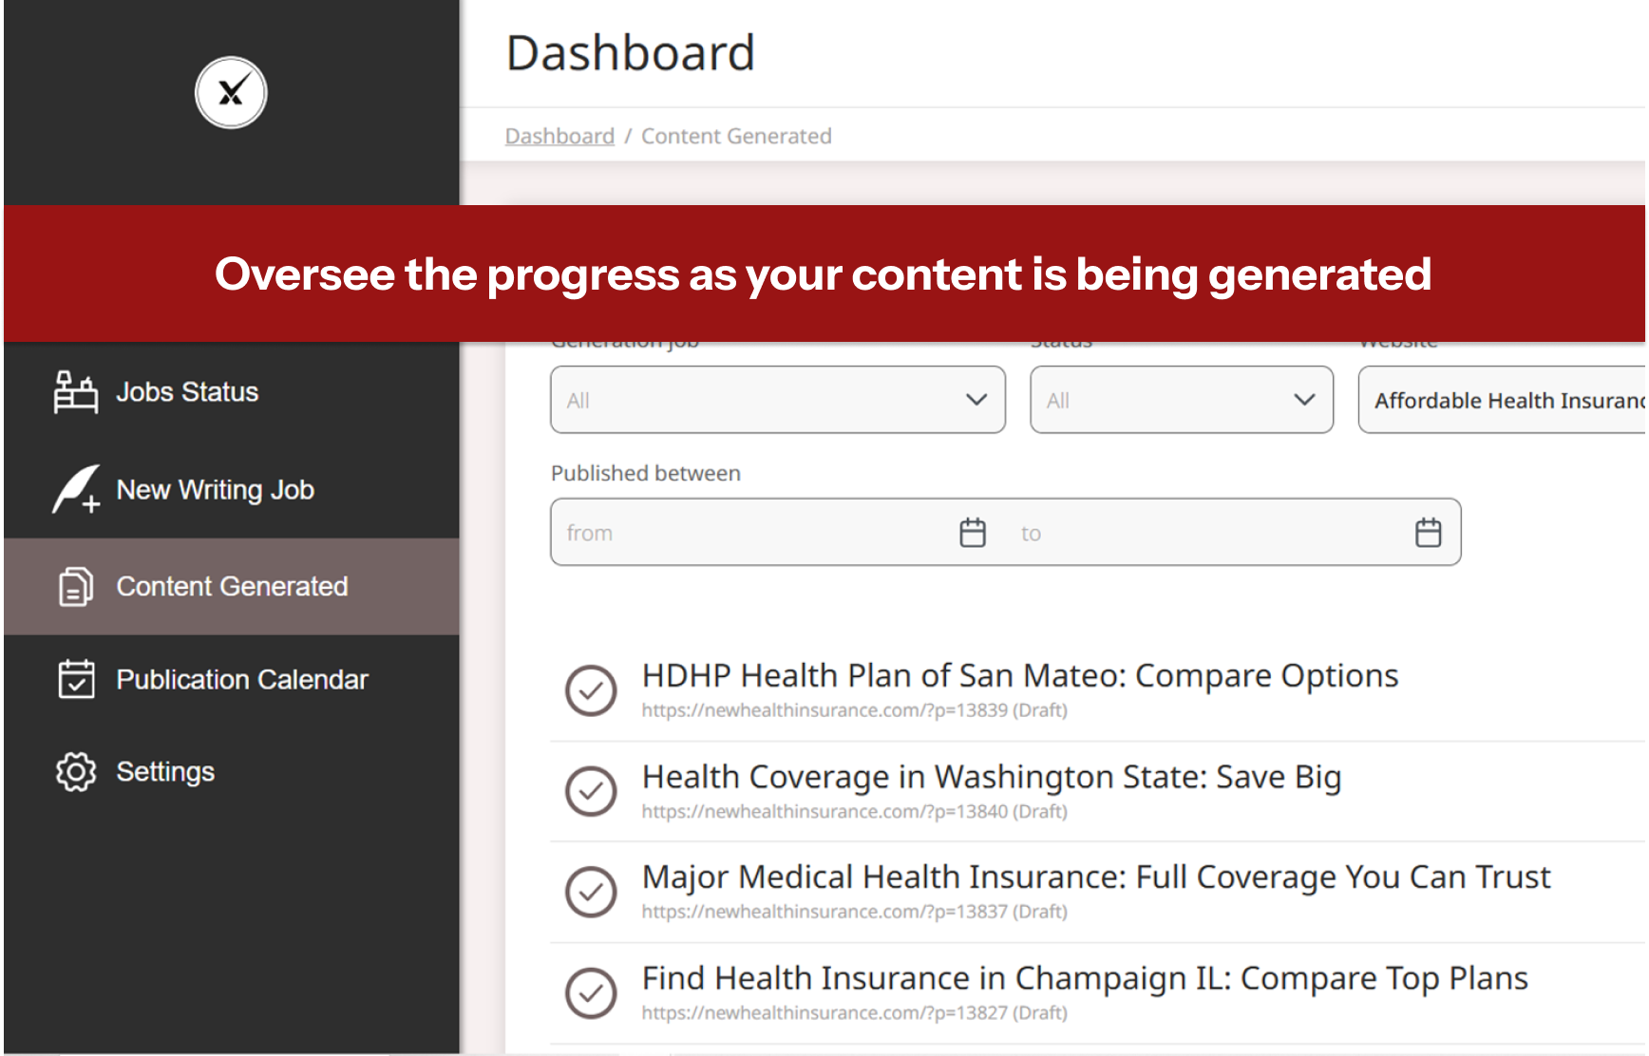Toggle check circle for HDHP Health Plan article
Screen dimensions: 1649x1056
(591, 690)
